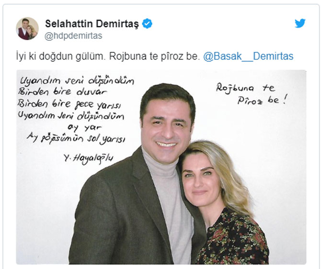Click the first poem line Uyandım seni düşündüm
Screen dimensions: 321x269
coord(77,81)
